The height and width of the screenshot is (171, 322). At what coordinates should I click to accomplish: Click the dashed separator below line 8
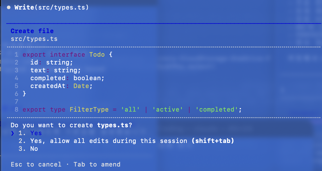point(112,117)
